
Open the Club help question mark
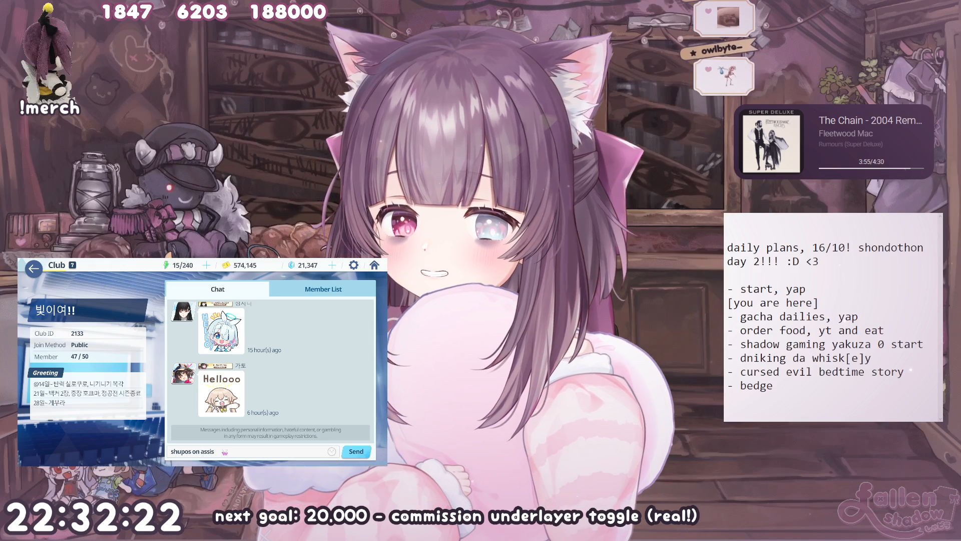coord(73,265)
